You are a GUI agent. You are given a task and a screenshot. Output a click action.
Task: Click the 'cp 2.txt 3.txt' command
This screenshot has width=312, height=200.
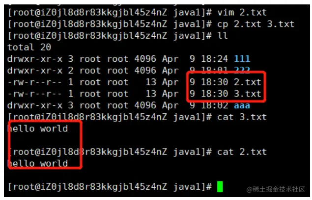click(x=255, y=24)
